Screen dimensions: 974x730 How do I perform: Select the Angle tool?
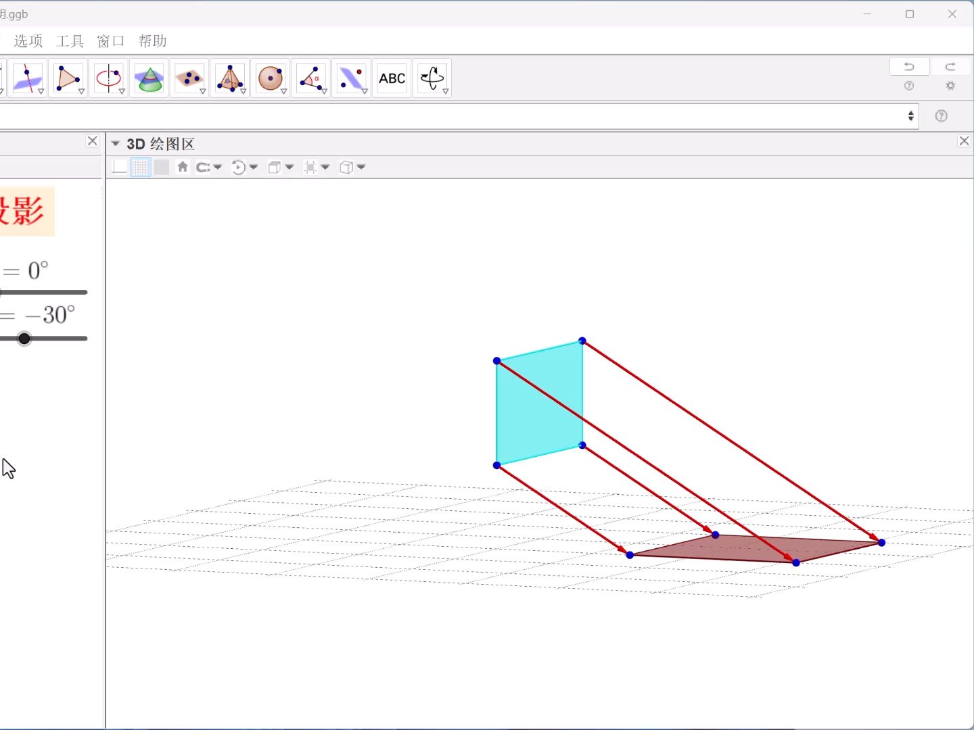(311, 78)
